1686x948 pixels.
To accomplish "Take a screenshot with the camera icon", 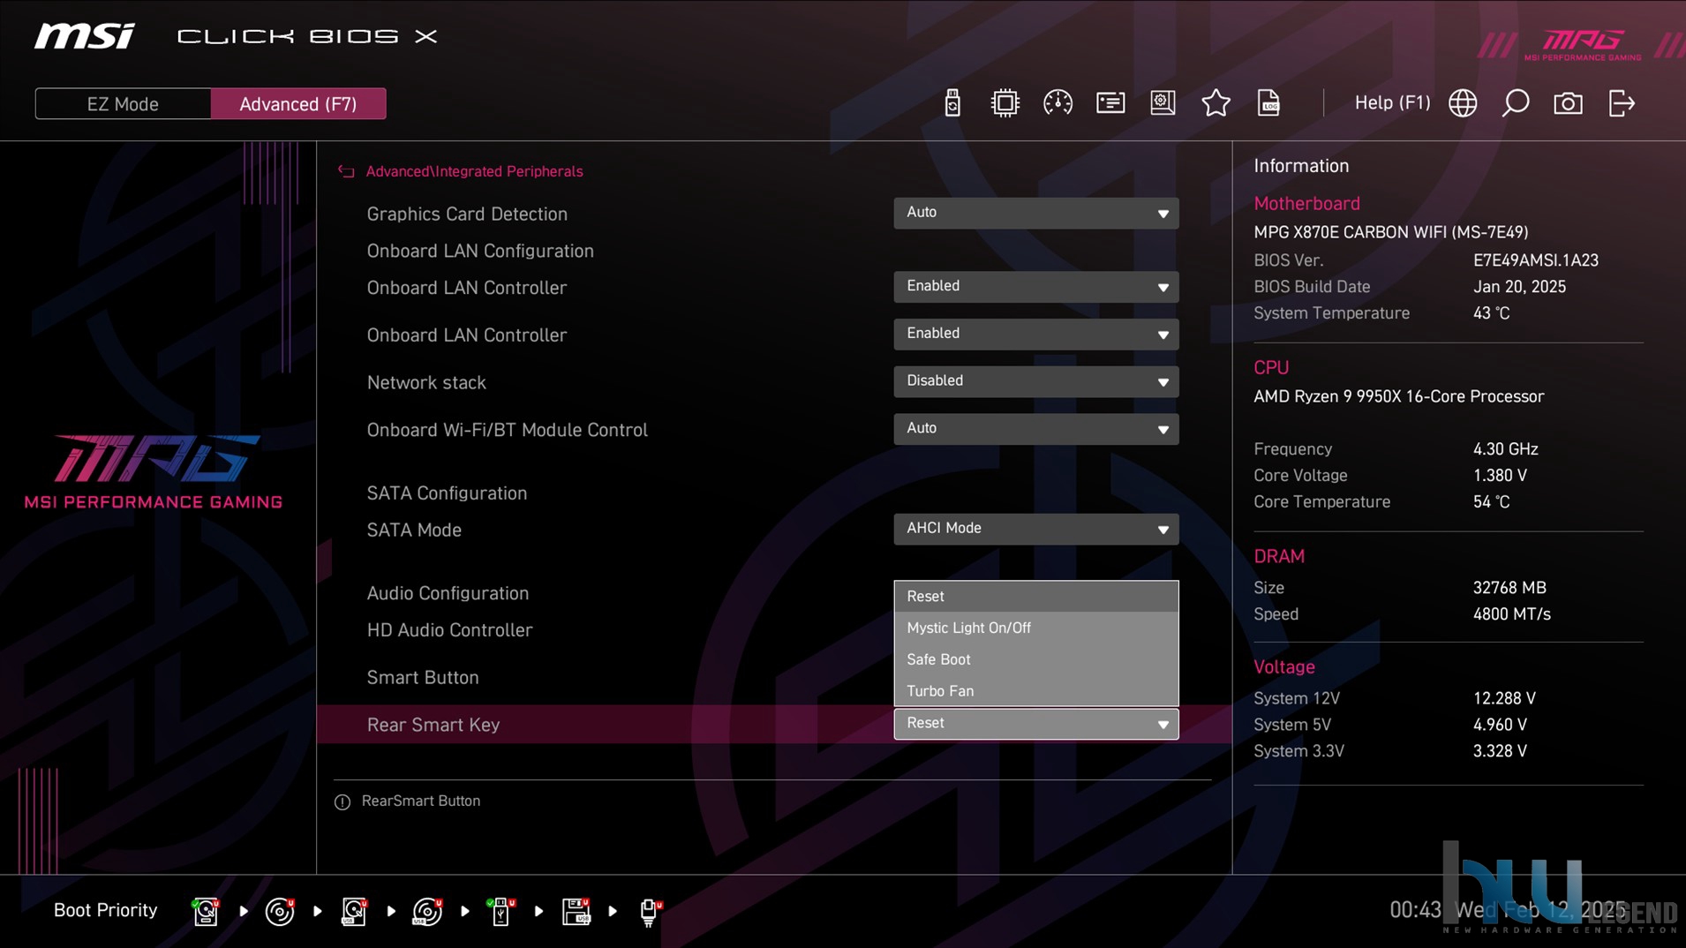I will (x=1568, y=103).
